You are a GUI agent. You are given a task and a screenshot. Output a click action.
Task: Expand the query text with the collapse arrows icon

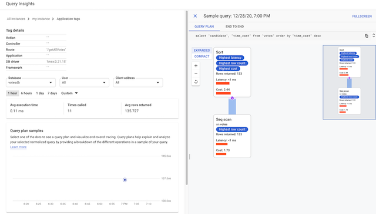click(374, 35)
